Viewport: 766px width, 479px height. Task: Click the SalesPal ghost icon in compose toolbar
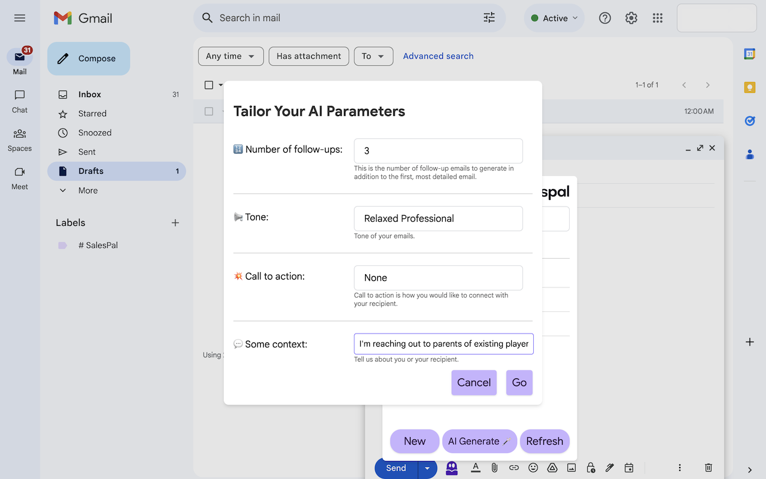coord(452,468)
